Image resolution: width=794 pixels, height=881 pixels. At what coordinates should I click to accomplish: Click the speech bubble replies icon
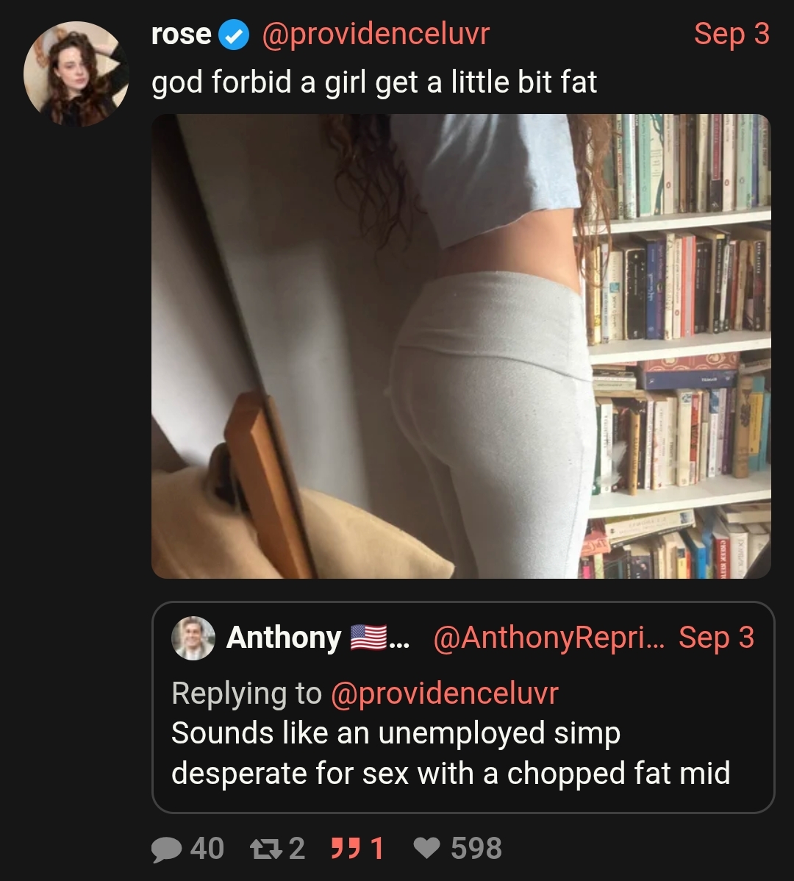(166, 849)
